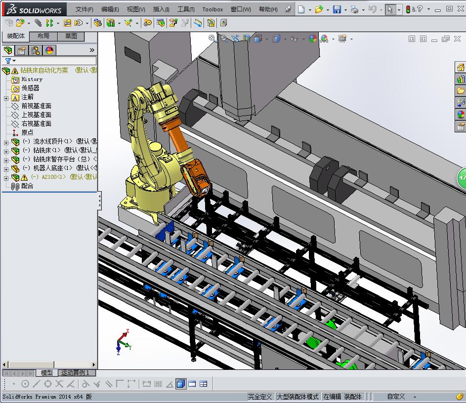Open the Apply Scene icon
The image size is (466, 403).
coord(324,39)
